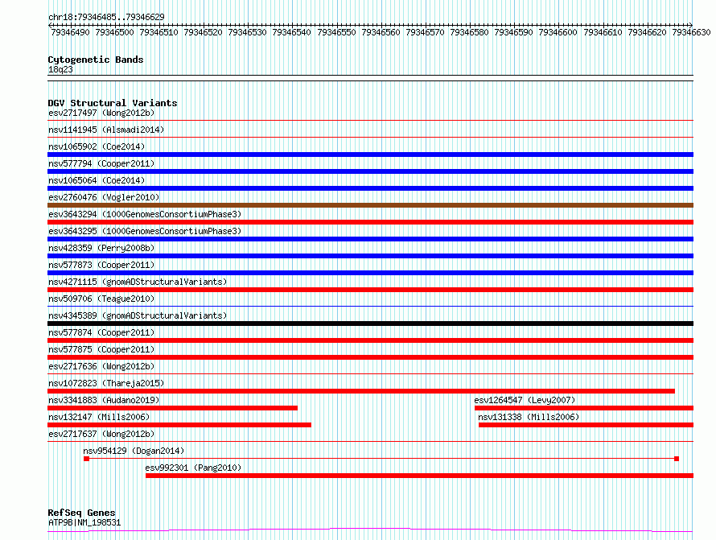
Task: Select the red bar under nsv132147 (Mills2006)
Action: coord(179,425)
